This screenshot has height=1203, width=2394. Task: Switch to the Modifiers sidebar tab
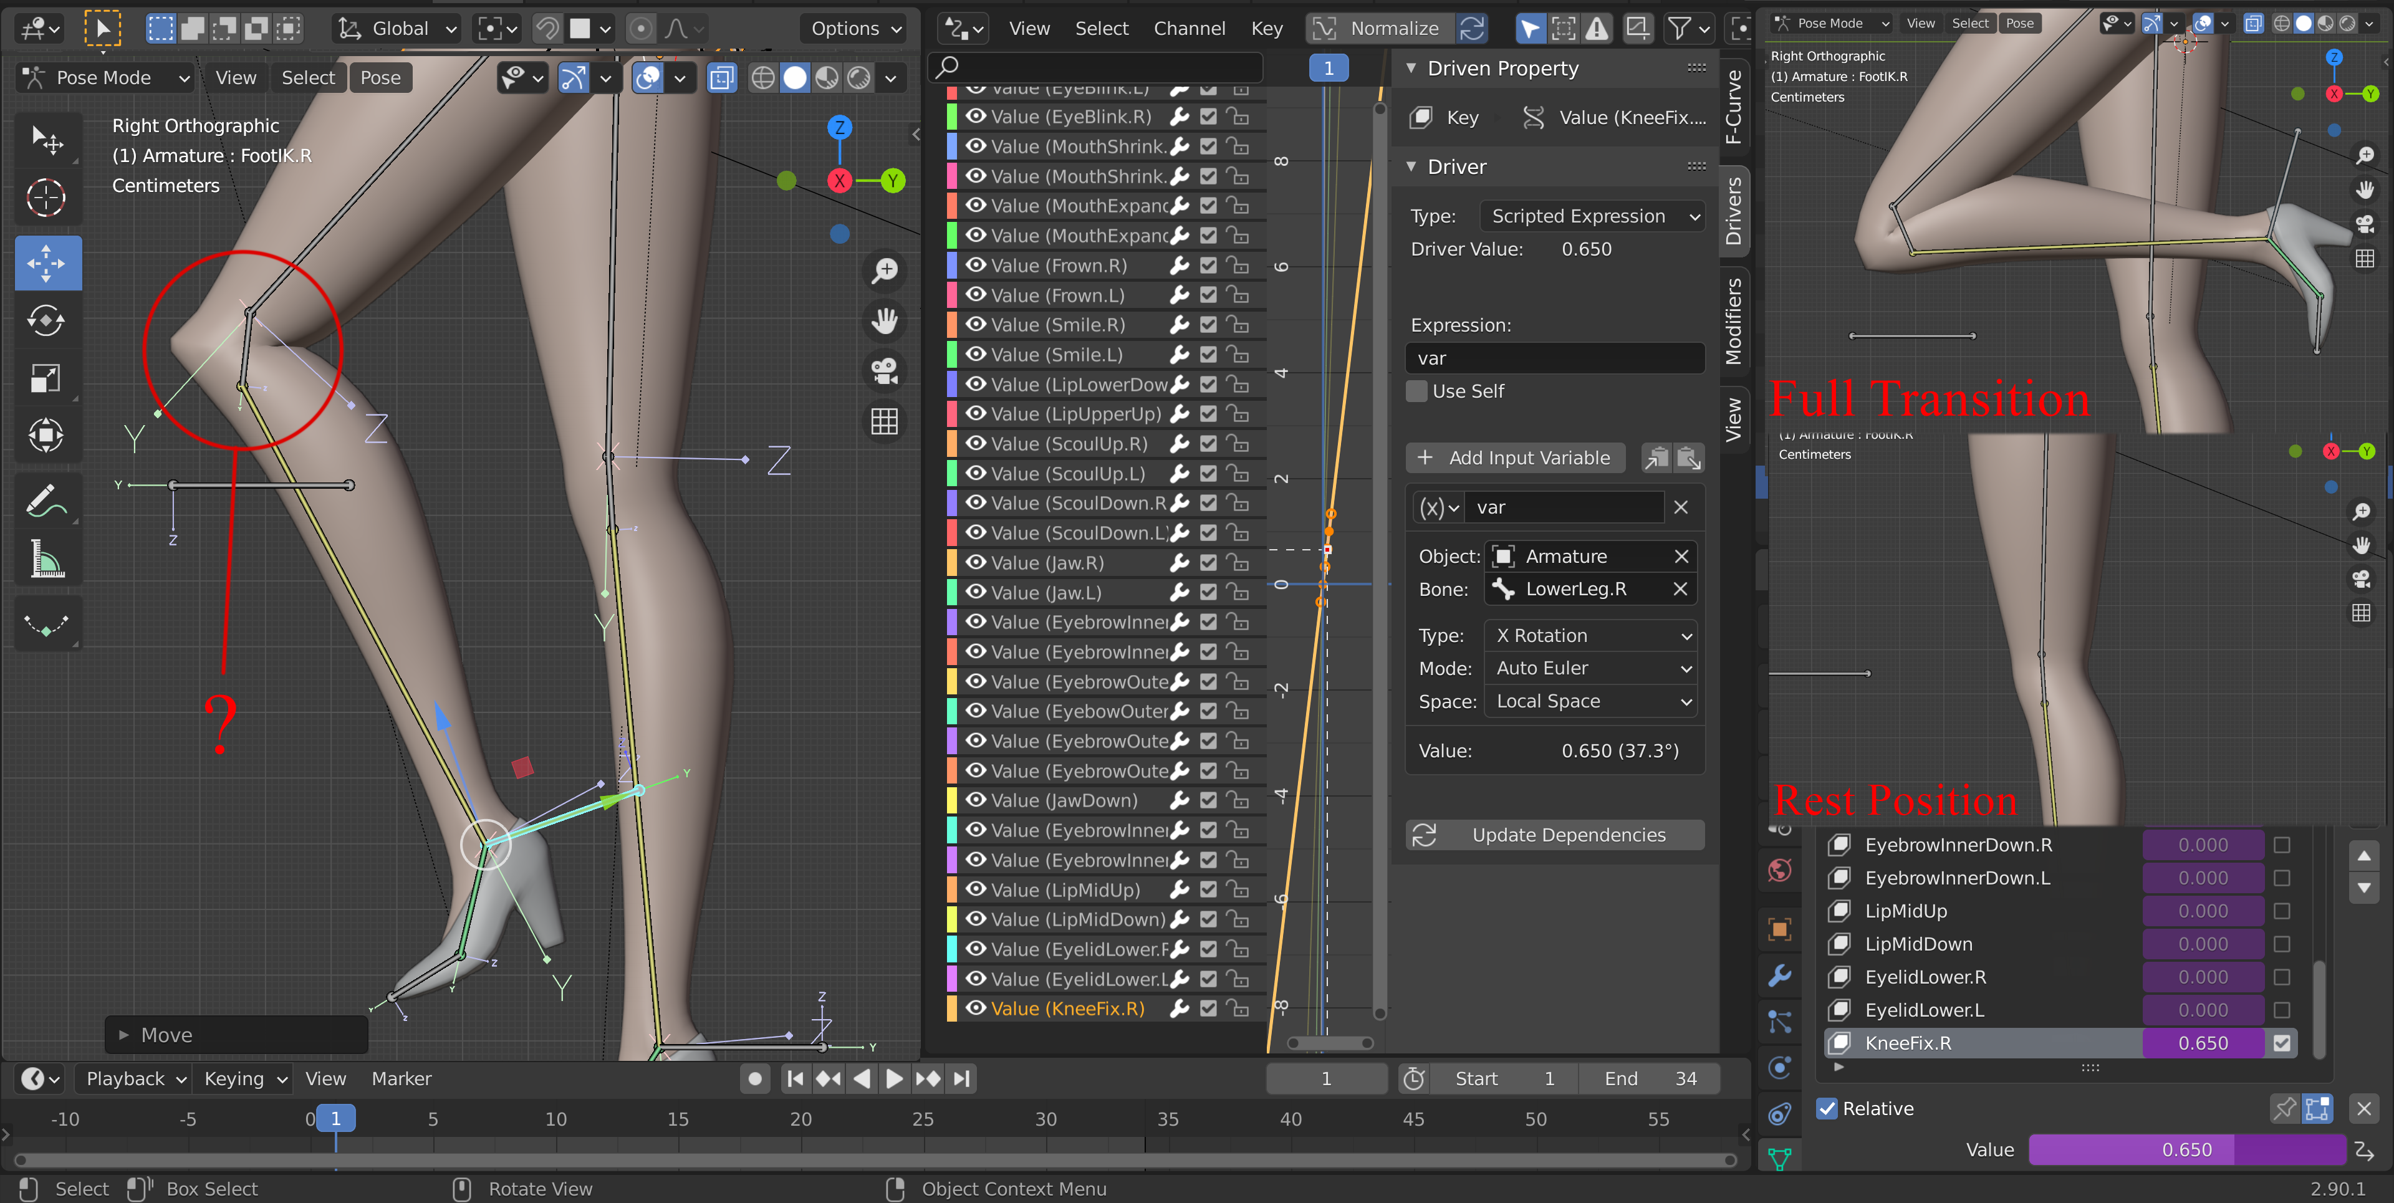(1734, 320)
